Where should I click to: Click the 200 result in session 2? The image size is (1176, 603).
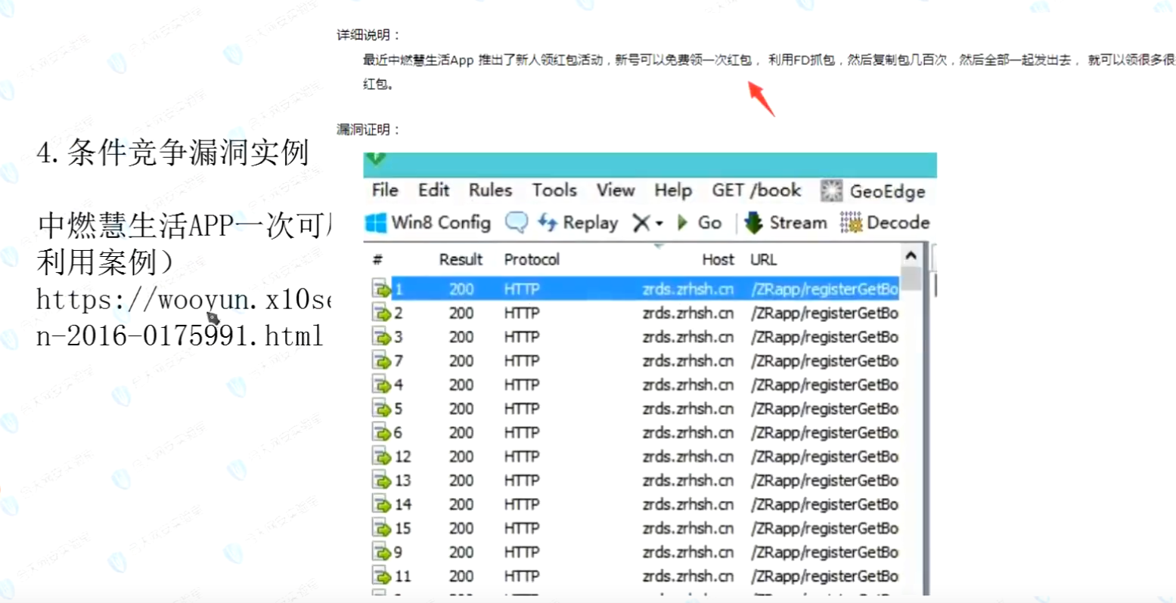click(461, 313)
